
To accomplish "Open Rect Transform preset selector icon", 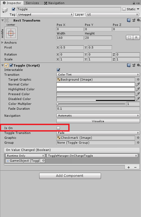I will tap(134, 20).
